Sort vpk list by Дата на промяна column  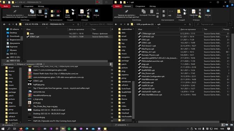pyautogui.click(x=188, y=29)
